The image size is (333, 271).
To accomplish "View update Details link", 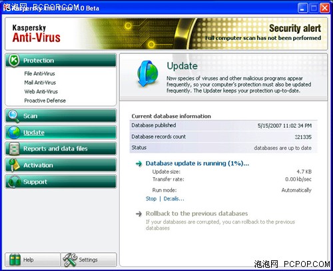I will (x=174, y=198).
